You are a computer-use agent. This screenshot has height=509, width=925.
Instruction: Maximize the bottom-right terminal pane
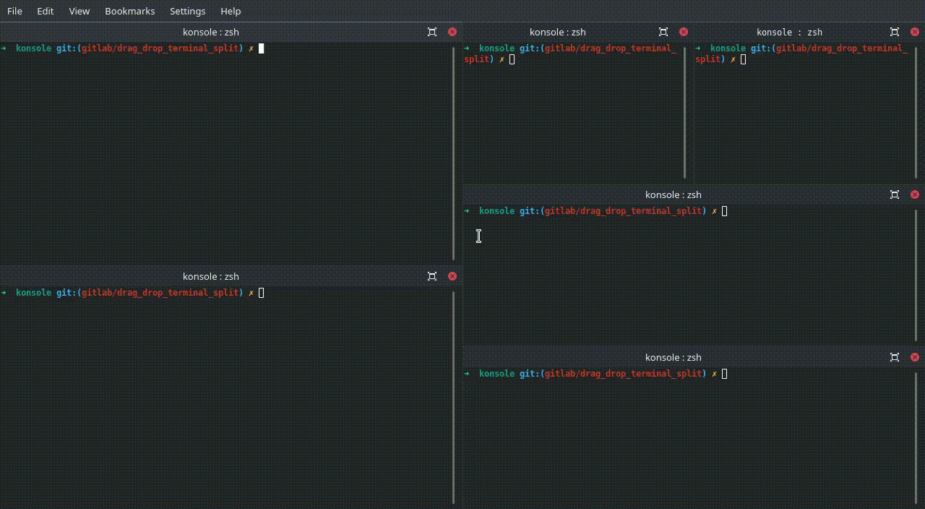[x=895, y=357]
